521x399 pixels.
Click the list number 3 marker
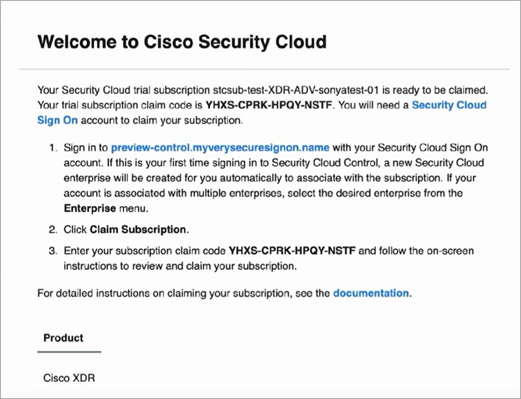(53, 251)
